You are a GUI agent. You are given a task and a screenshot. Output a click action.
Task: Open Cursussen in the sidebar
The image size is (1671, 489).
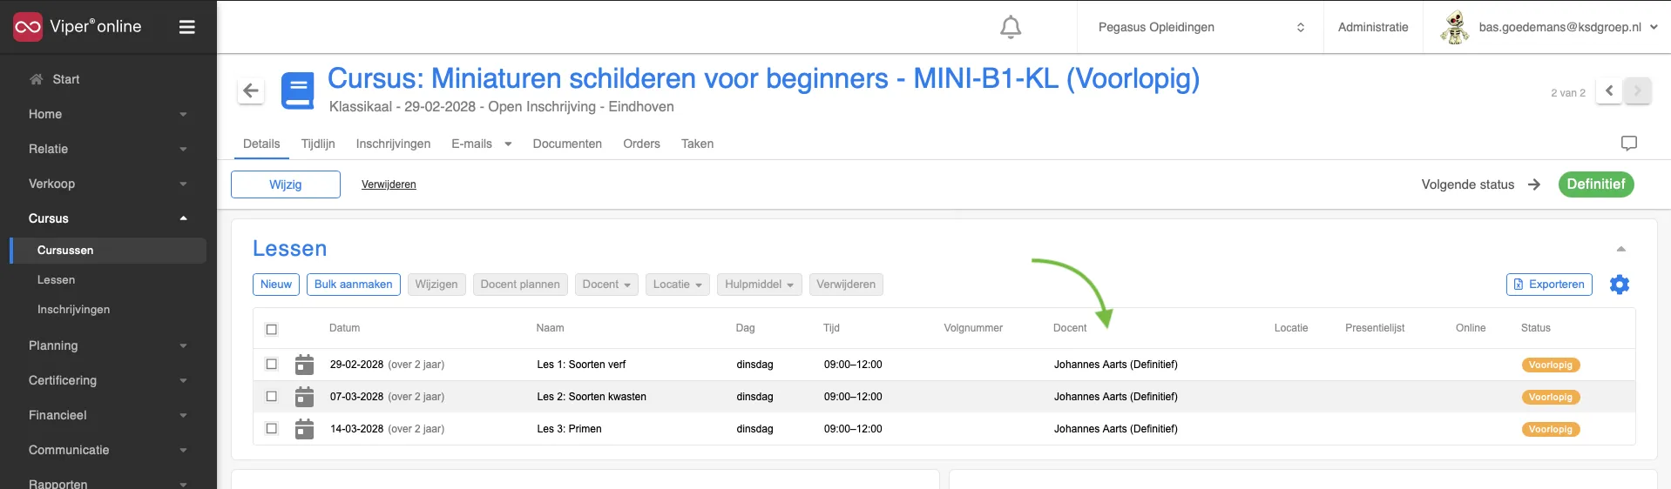(108, 251)
